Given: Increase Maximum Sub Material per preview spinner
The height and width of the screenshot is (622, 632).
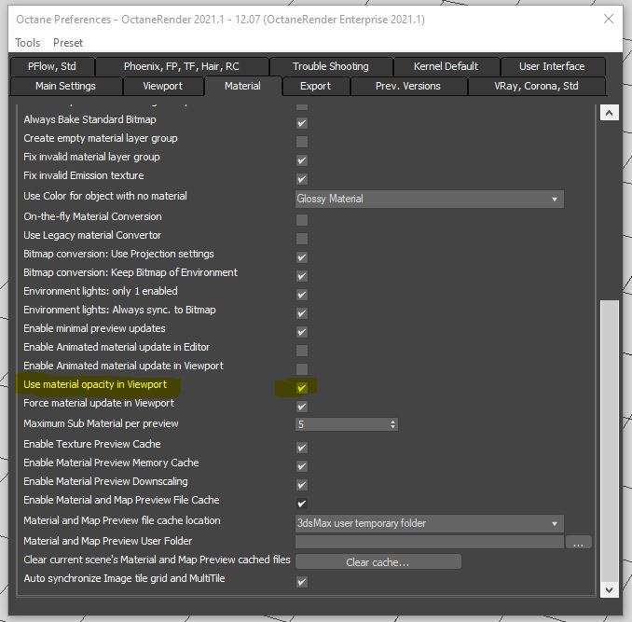Looking at the screenshot, I should (x=393, y=421).
